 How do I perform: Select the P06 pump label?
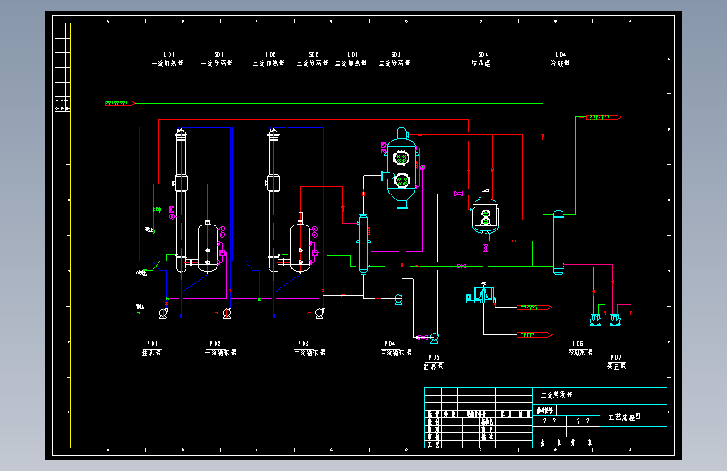pos(580,348)
